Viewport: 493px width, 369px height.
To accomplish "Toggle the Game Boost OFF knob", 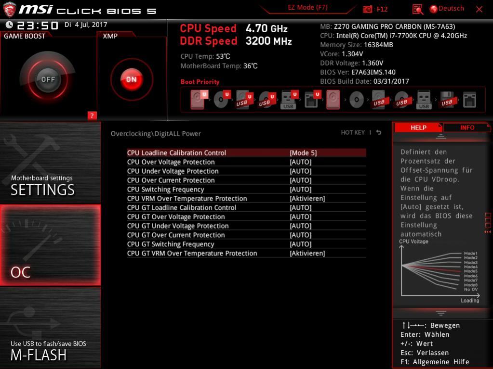I will [48, 79].
